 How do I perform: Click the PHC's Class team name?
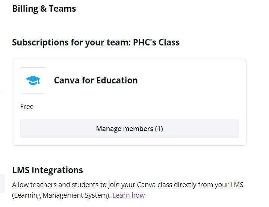pyautogui.click(x=156, y=42)
